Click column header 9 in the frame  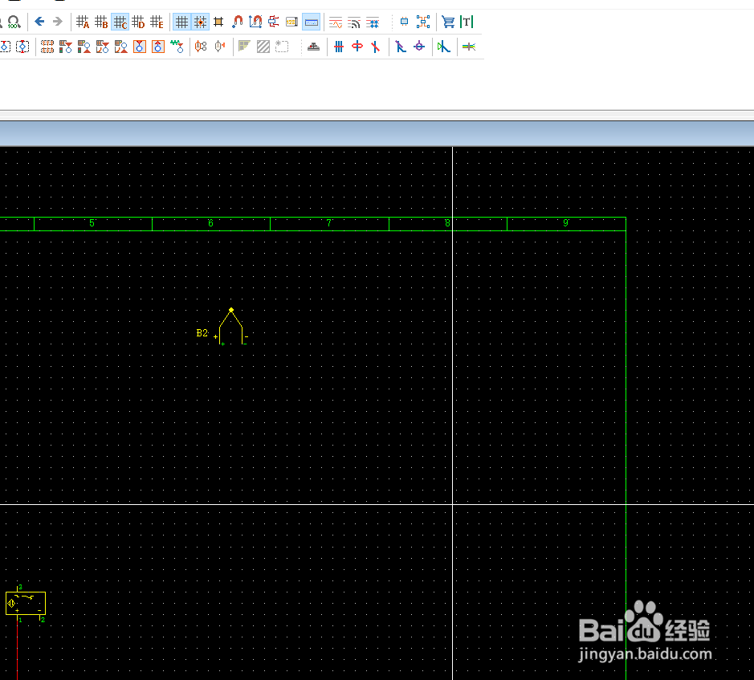pyautogui.click(x=566, y=223)
